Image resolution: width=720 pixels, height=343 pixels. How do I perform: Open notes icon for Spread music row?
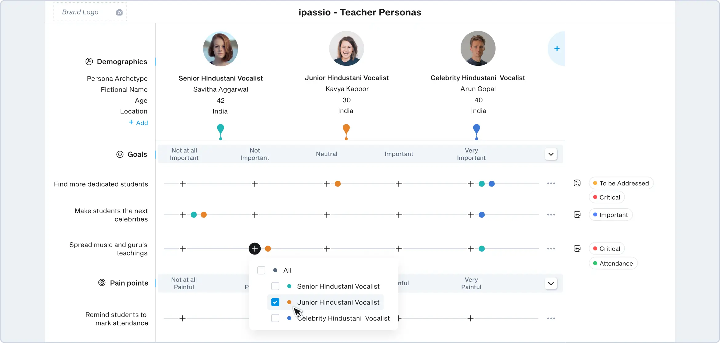[577, 248]
